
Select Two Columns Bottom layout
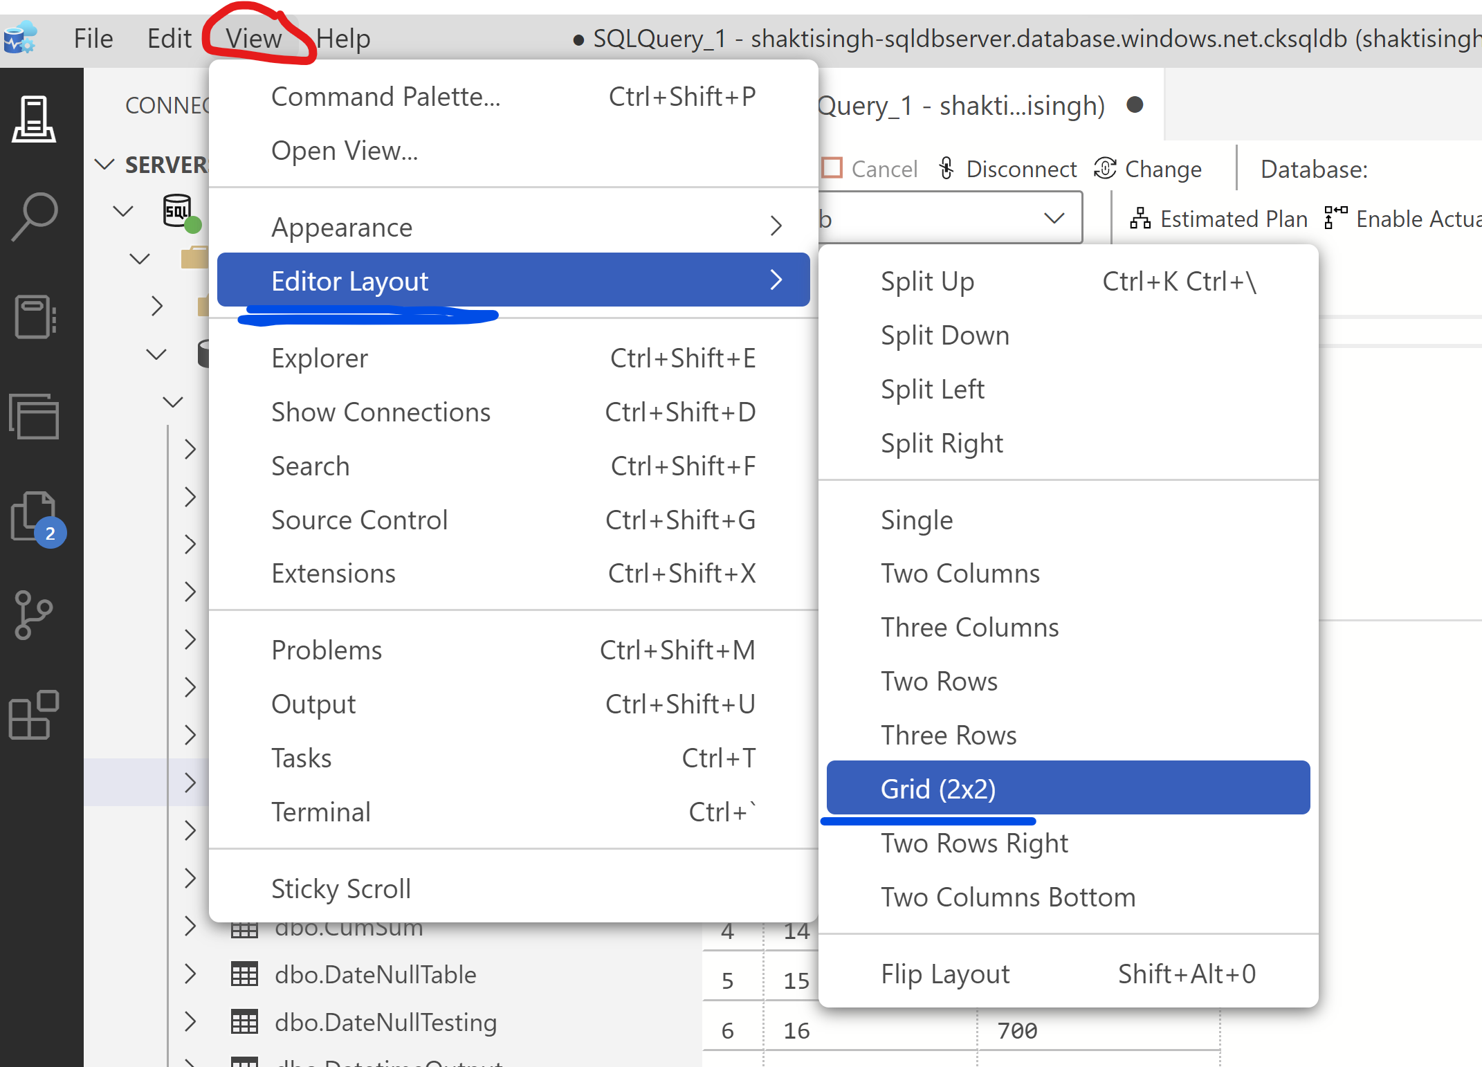point(1068,897)
